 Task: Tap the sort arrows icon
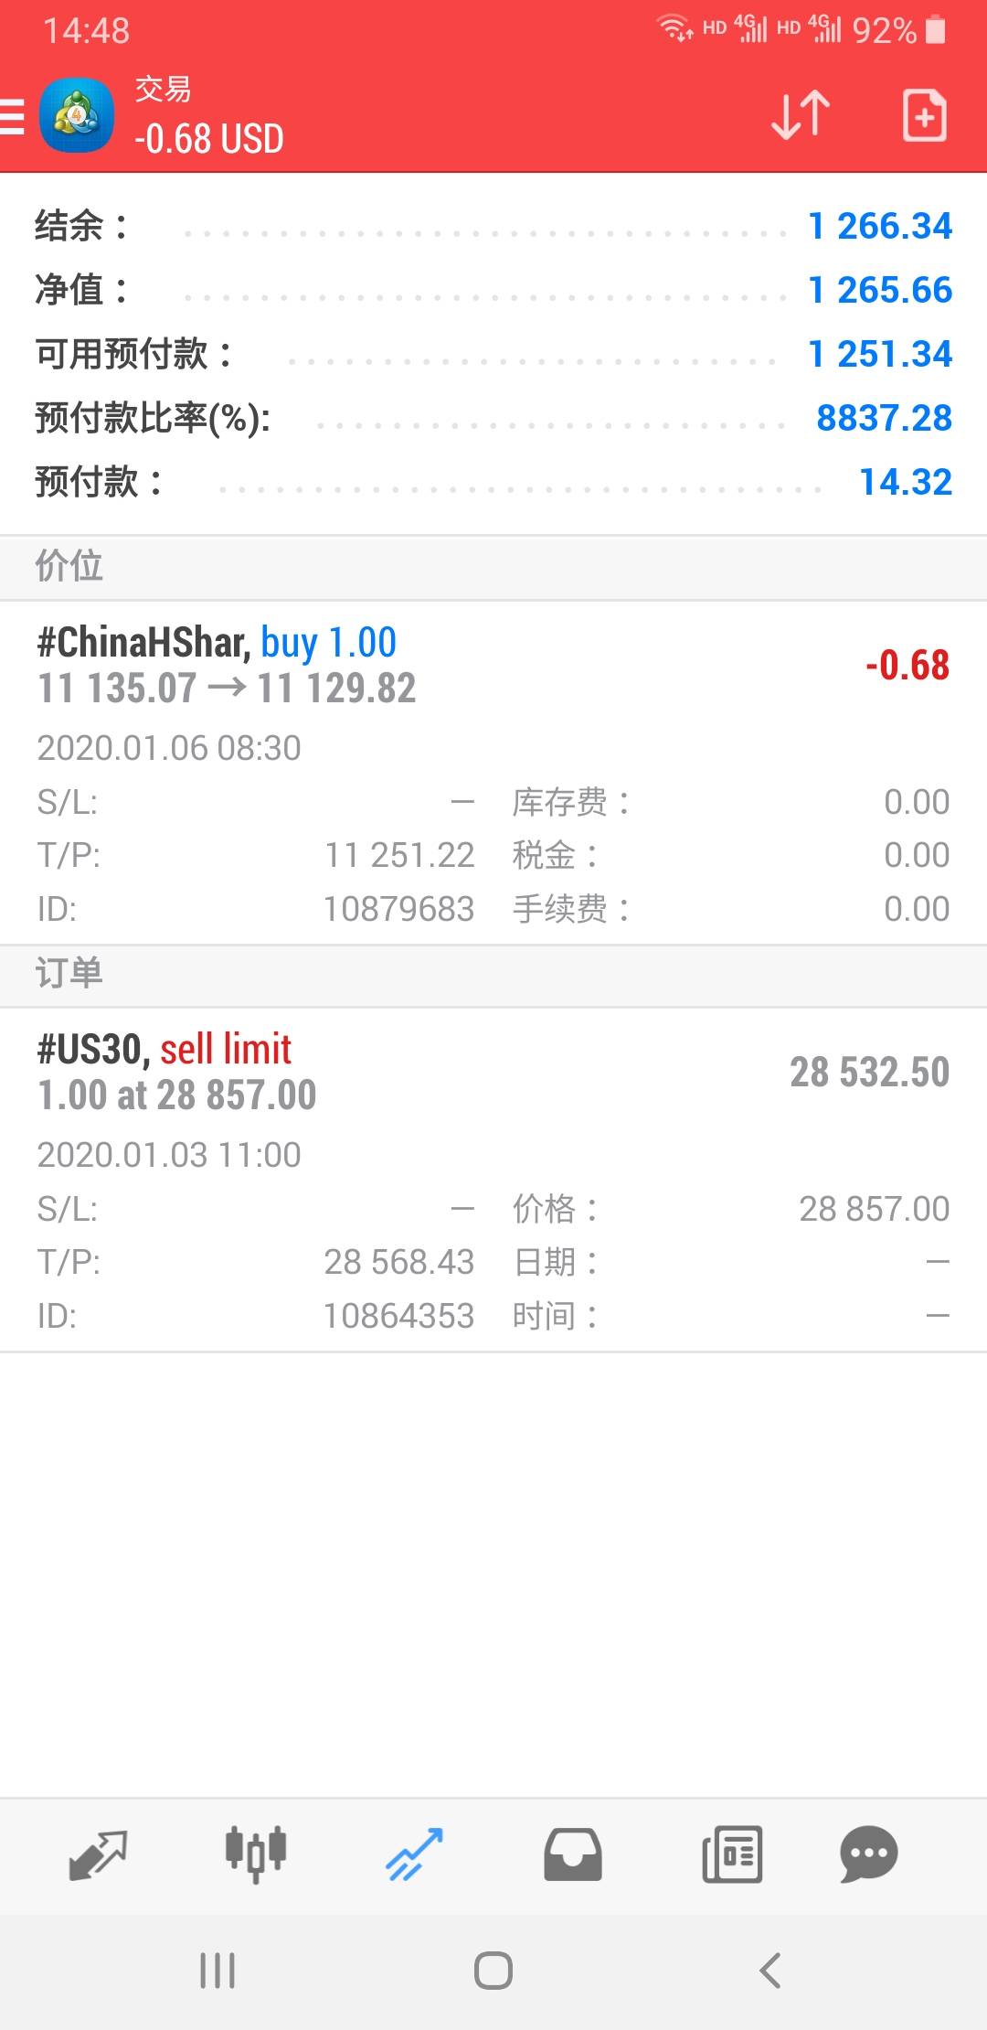click(801, 115)
